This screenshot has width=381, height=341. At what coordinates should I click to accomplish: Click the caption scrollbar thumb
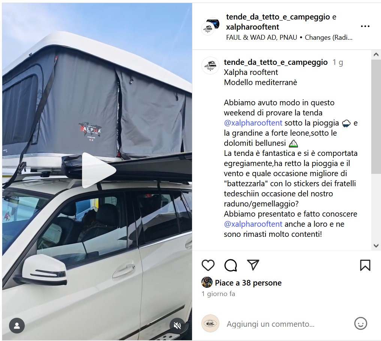[x=376, y=117]
